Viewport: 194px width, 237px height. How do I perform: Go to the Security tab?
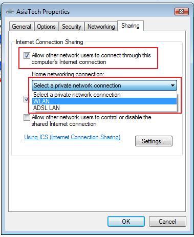pos(71,27)
